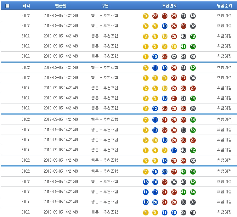Click the 당첨순위 column header
This screenshot has width=237, height=217.
(224, 6)
